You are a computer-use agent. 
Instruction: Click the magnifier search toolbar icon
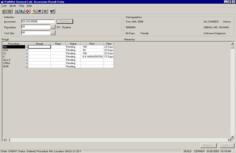point(17,11)
